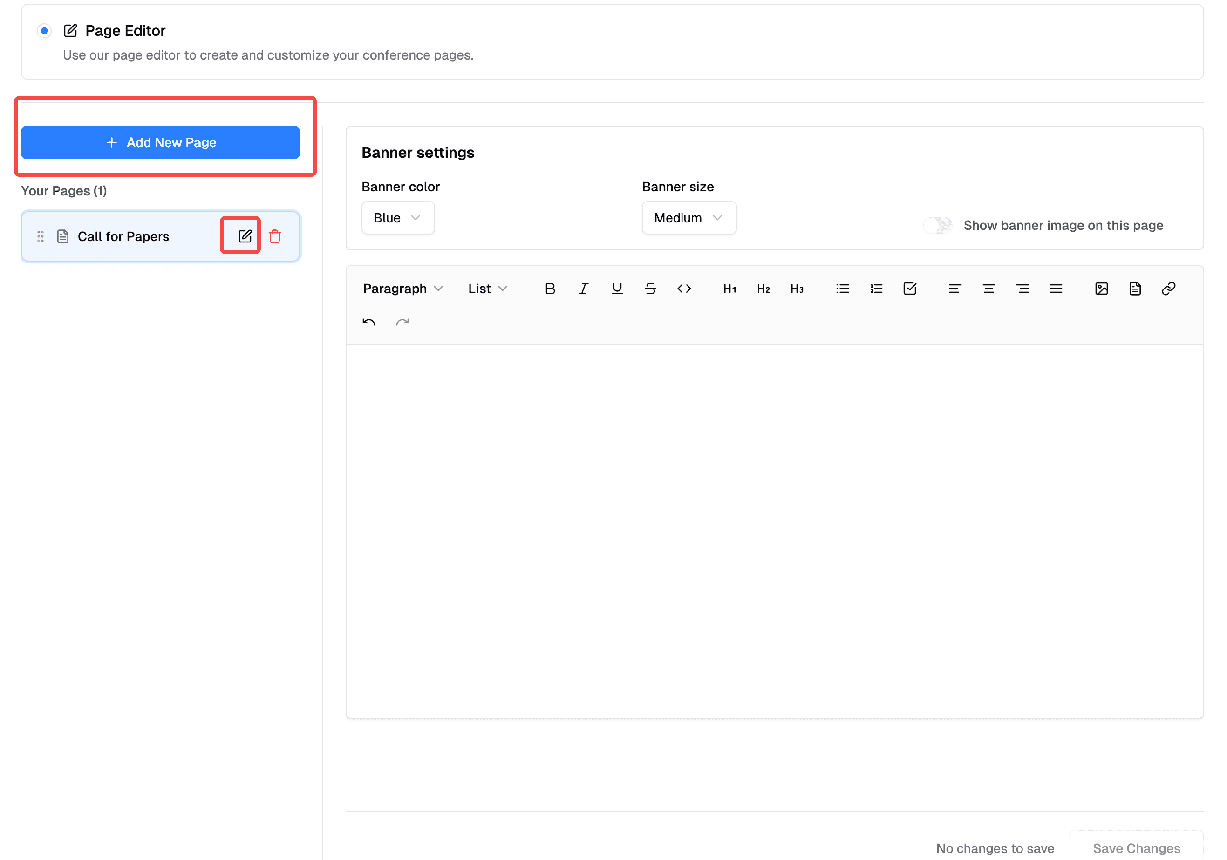Viewport: 1227px width, 860px height.
Task: Insert a checklist item
Action: [x=910, y=288]
